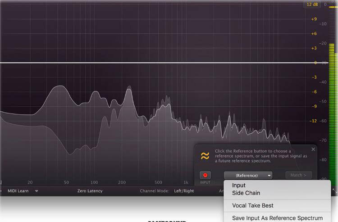The image size is (338, 222).
Task: Click the 50 Hz frequency axis label
Action: [x=66, y=182]
